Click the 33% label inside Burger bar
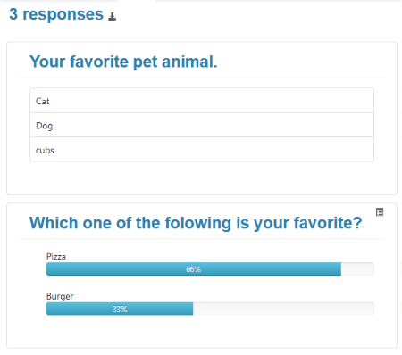 pyautogui.click(x=120, y=310)
